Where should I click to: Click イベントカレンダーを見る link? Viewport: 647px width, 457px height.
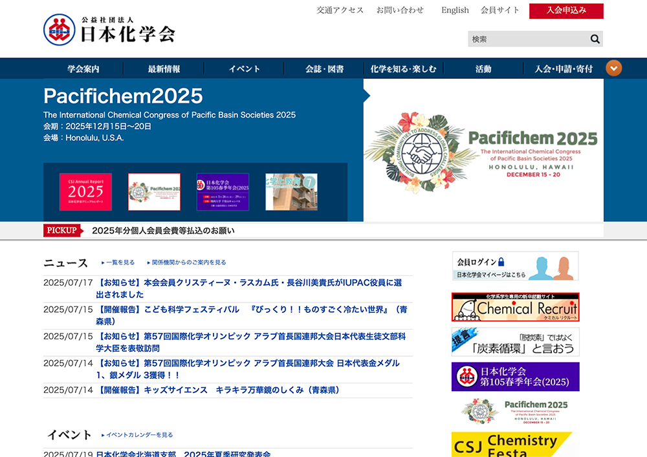point(137,435)
